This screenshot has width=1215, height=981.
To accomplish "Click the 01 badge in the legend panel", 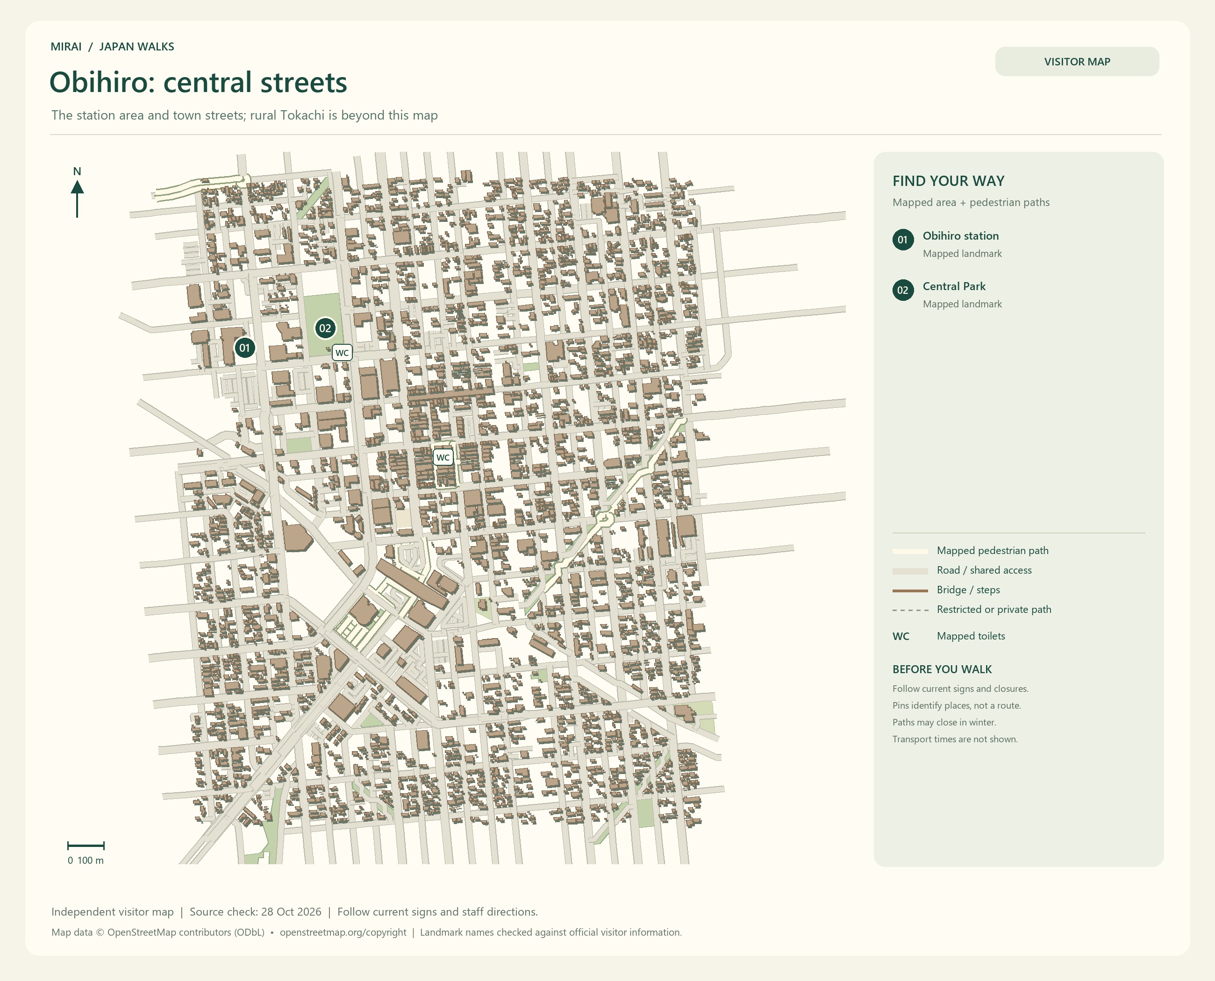I will [903, 240].
